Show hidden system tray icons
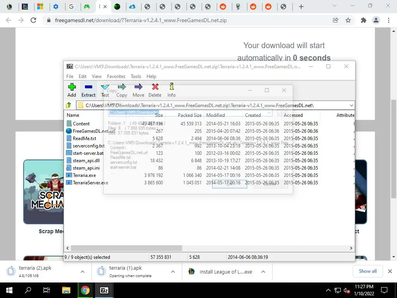Image resolution: width=397 pixels, height=298 pixels. pos(328,290)
